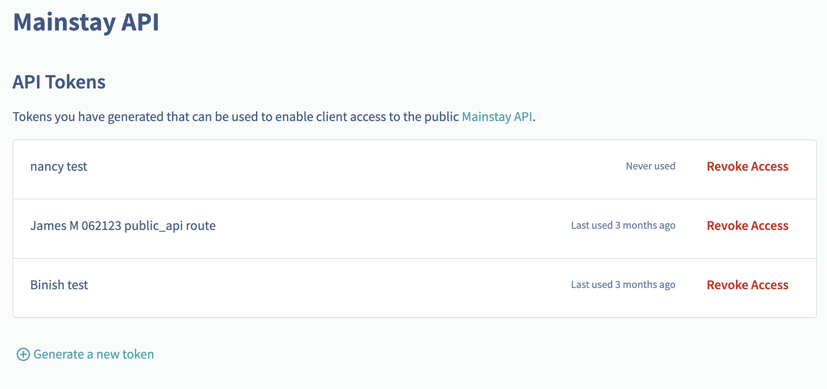Click the Mainstay API page title
The image size is (827, 389).
click(86, 22)
